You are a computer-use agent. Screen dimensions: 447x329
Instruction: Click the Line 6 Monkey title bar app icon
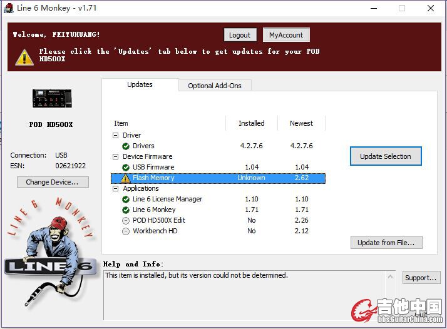(9, 8)
